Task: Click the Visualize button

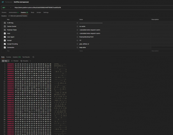Action: [24, 61]
